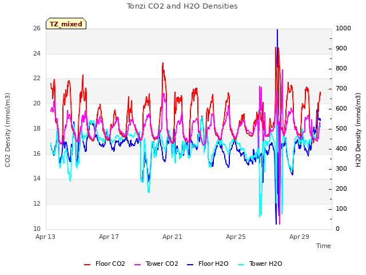This screenshot has width=366, height=275.
Task: Click the Apr 25 x-axis tick label
Action: (236, 237)
